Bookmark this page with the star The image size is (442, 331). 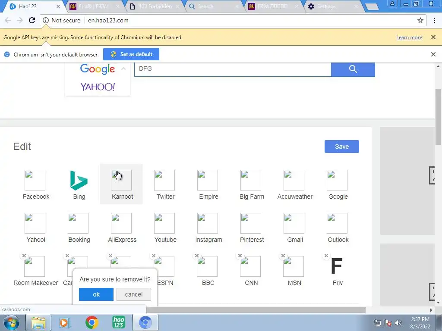pos(420,20)
